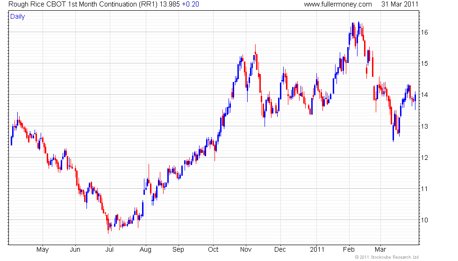This screenshot has height=261, width=458.
Task: Click the 2011 label on time axis
Action: coord(317,250)
